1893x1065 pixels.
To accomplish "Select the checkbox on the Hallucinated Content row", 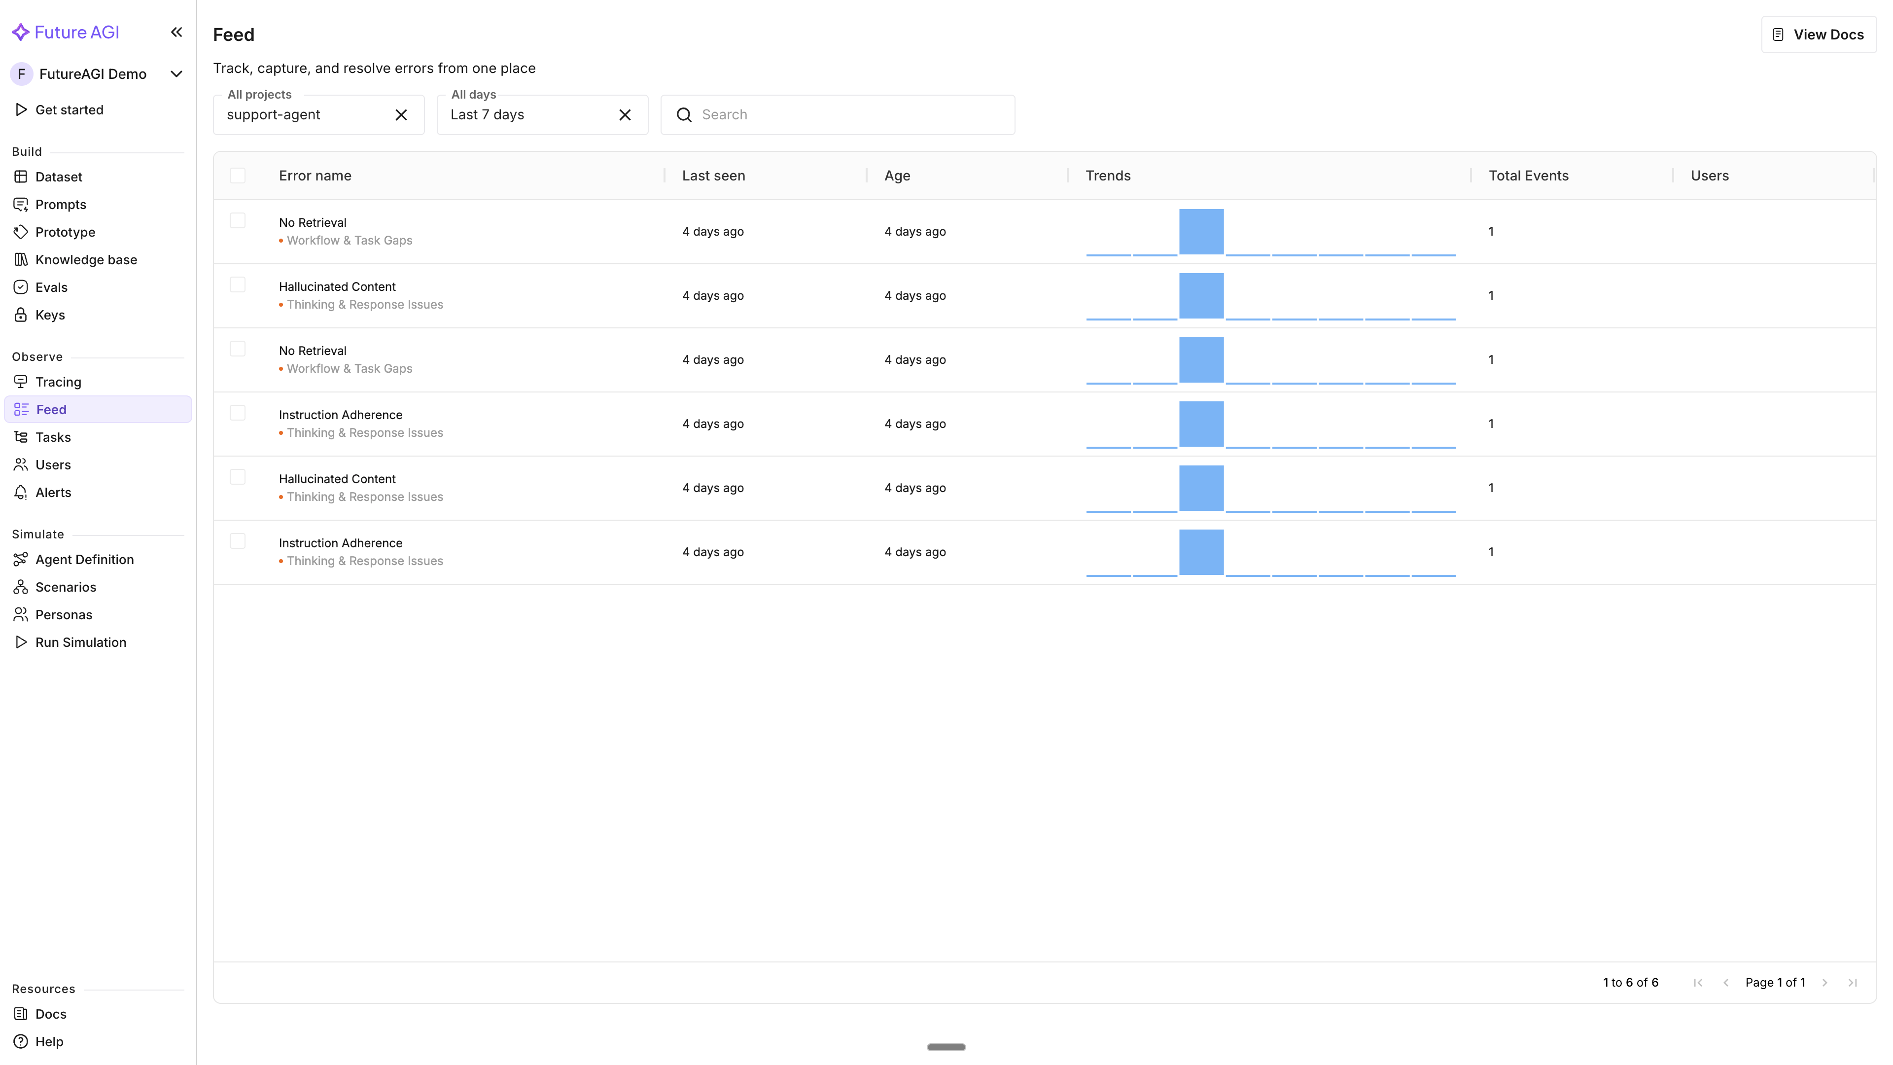I will (237, 284).
